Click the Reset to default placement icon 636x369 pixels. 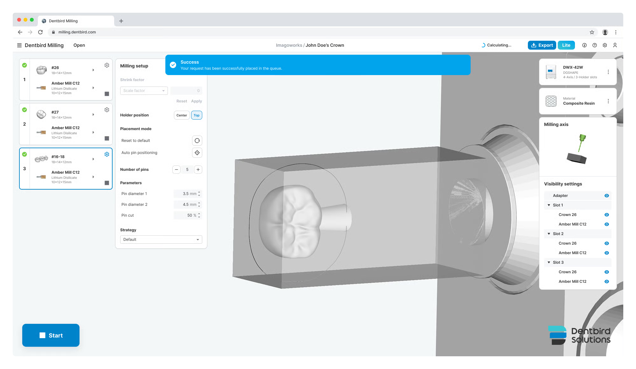pos(197,141)
